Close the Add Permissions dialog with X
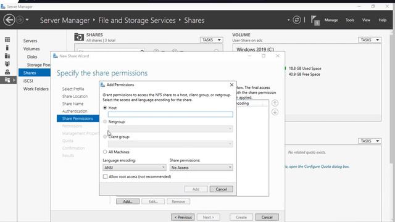The width and height of the screenshot is (395, 222). pyautogui.click(x=231, y=85)
